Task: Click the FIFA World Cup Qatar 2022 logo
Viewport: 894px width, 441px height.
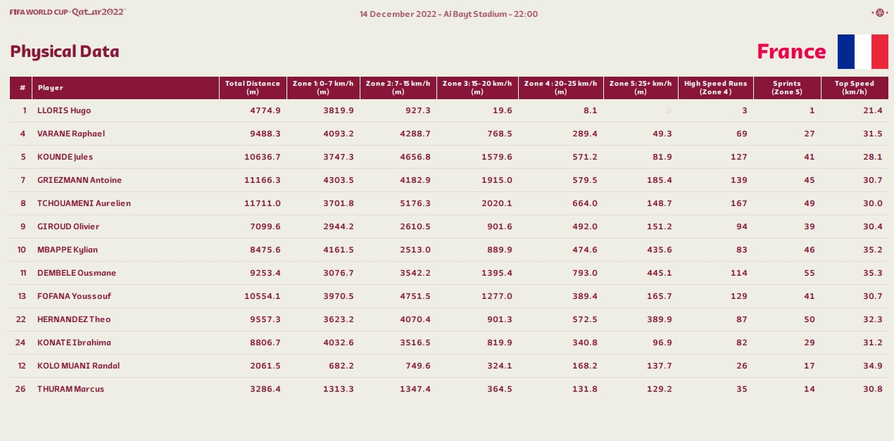Action: [x=68, y=12]
